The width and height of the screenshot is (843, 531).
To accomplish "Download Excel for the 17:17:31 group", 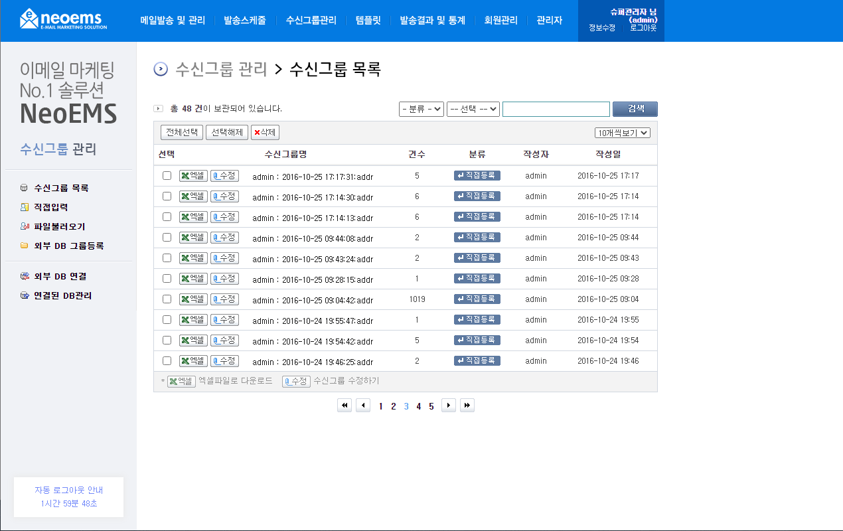I will [x=193, y=176].
